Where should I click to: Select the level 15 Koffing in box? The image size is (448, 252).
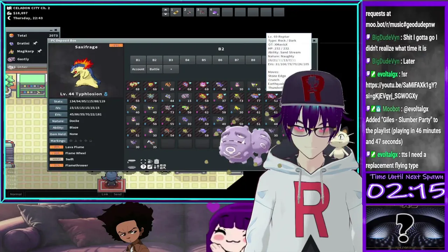coord(185,98)
